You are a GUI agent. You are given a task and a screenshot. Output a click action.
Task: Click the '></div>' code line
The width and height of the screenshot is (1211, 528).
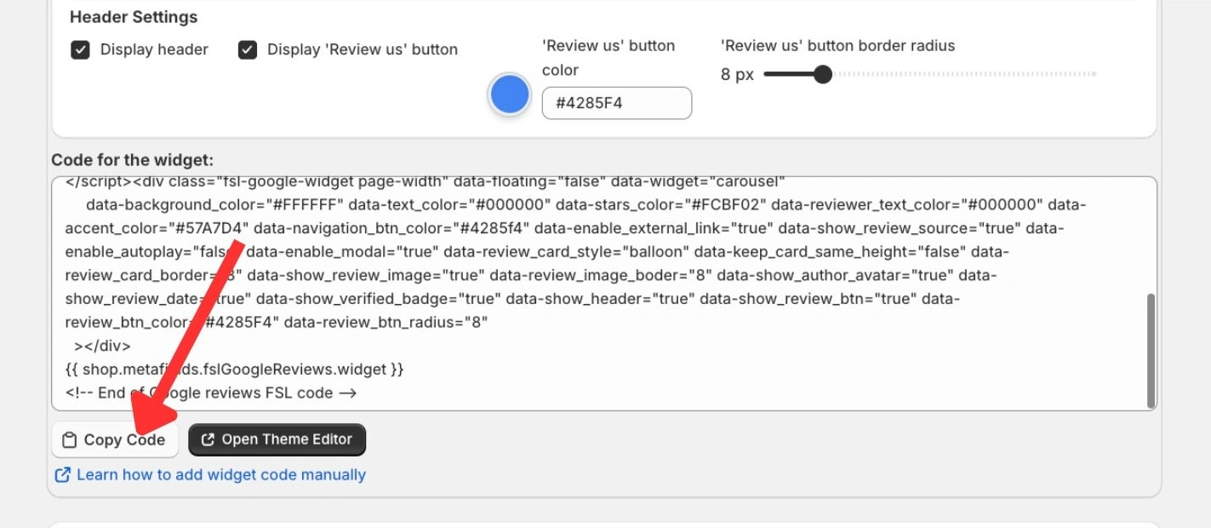102,346
